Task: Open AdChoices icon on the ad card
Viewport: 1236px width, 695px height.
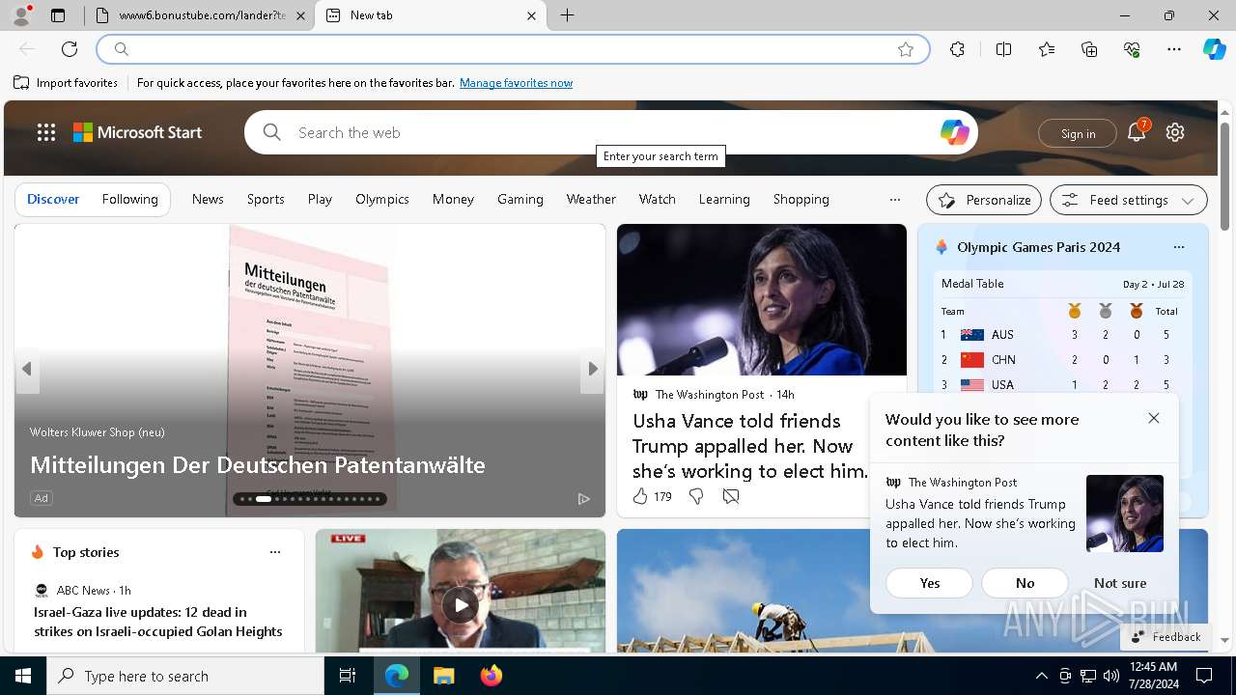Action: (x=583, y=498)
